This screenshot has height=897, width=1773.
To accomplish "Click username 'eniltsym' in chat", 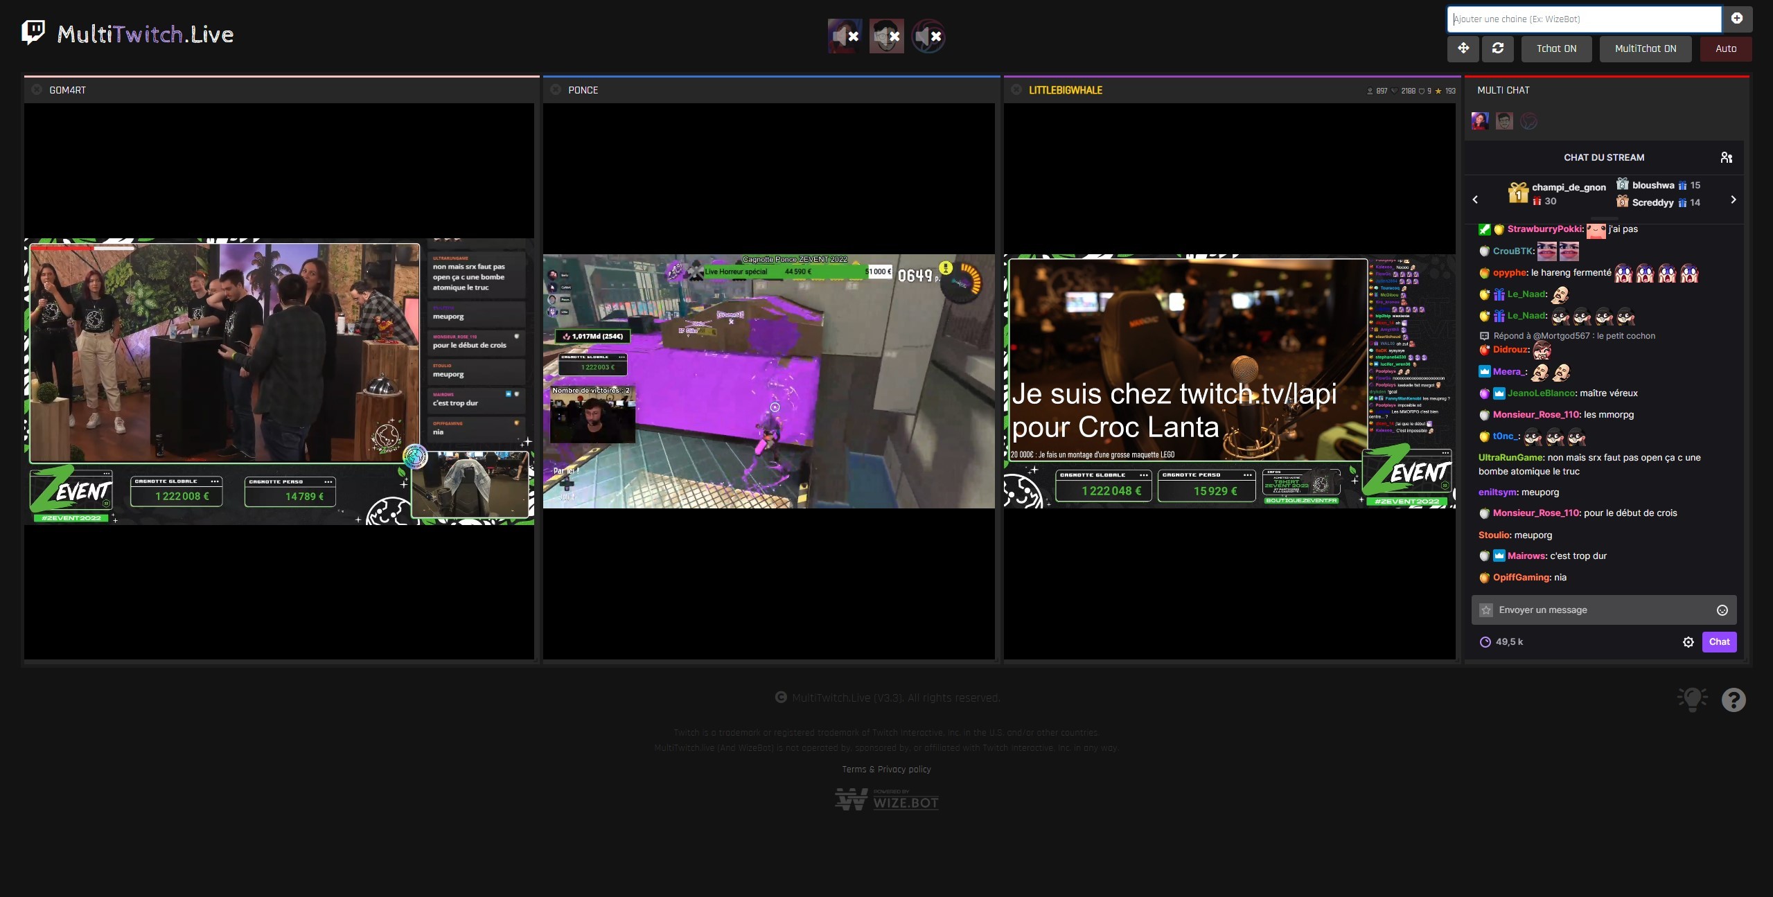I will [1497, 492].
